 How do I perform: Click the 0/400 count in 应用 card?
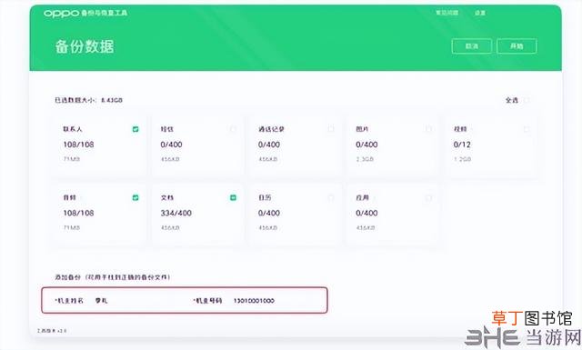pyautogui.click(x=366, y=213)
